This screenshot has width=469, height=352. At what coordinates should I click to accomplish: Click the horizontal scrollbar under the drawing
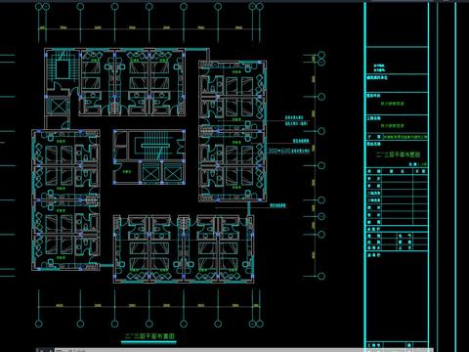(234, 350)
